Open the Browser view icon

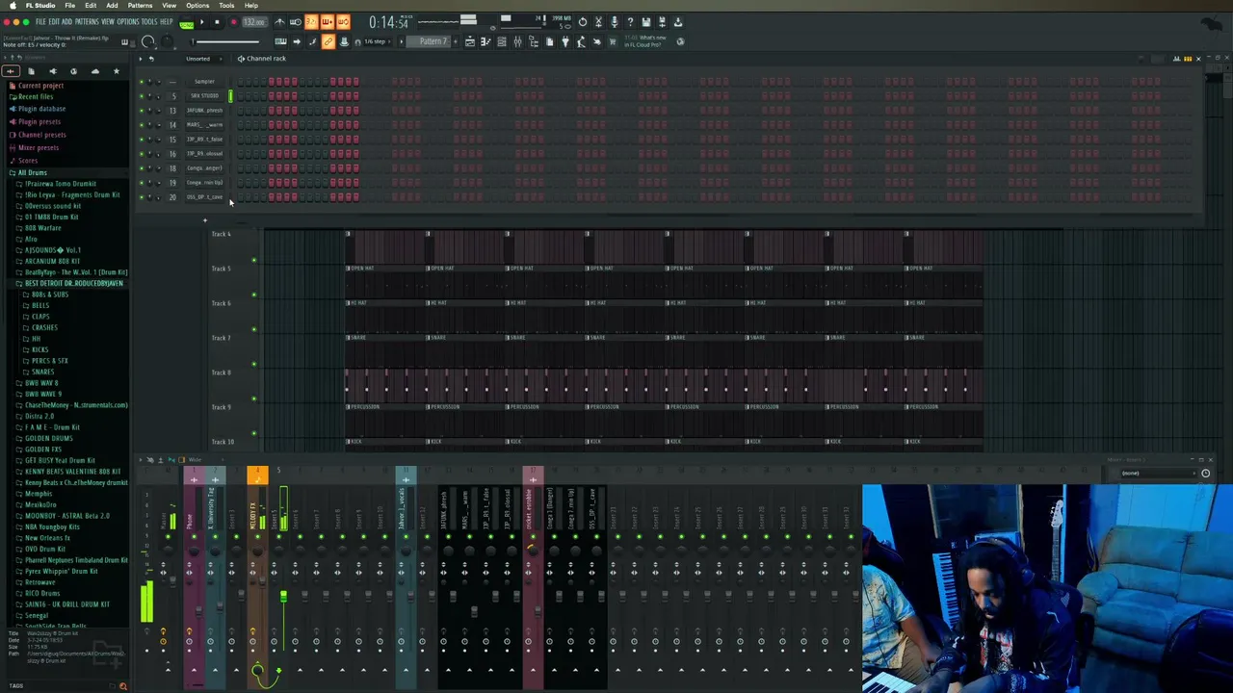click(x=534, y=41)
